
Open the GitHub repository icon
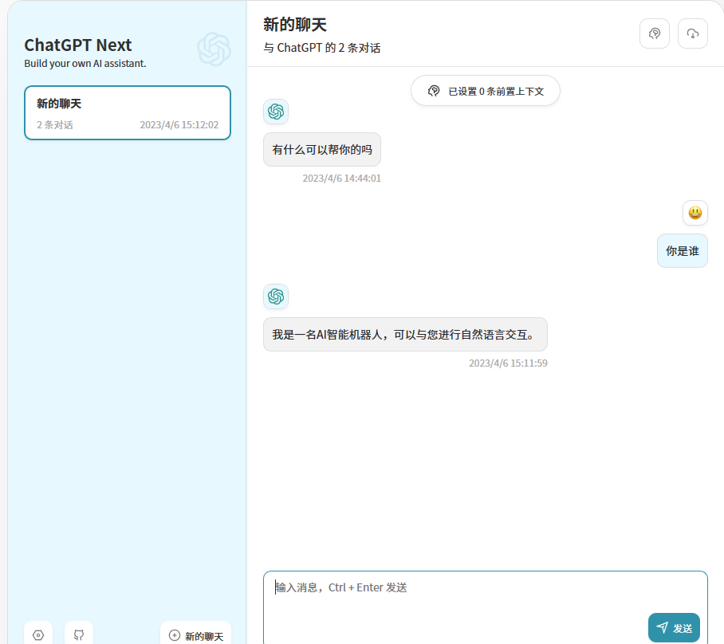[x=79, y=634]
